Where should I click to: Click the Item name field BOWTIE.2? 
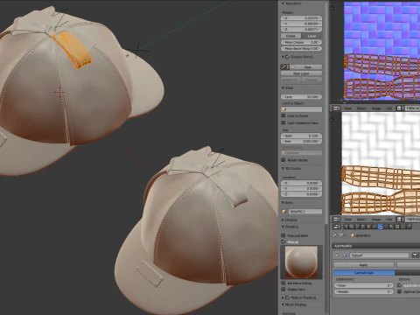[305, 212]
